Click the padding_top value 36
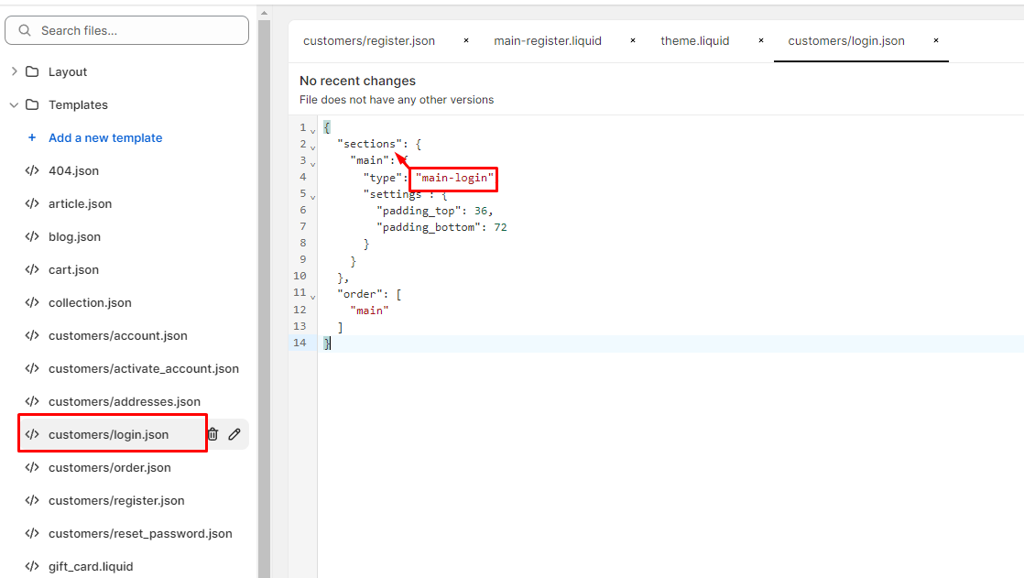The image size is (1024, 578). [x=481, y=211]
